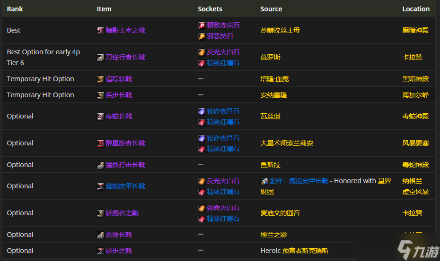Image resolution: width=440 pixels, height=261 pixels.
Task: Open the 致命火白石 gem link
Action: pos(223,208)
